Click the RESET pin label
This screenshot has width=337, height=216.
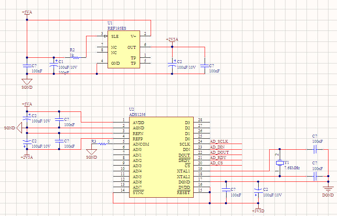coord(184,193)
